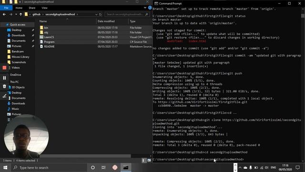Open the Bandicam folder

18,52
